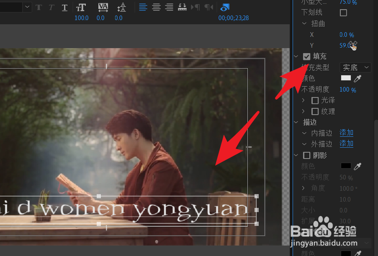The image size is (378, 256).
Task: Pick shadow color with the eyedropper
Action: (x=358, y=166)
